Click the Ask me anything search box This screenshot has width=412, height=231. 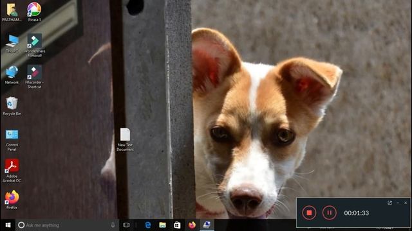(x=67, y=225)
